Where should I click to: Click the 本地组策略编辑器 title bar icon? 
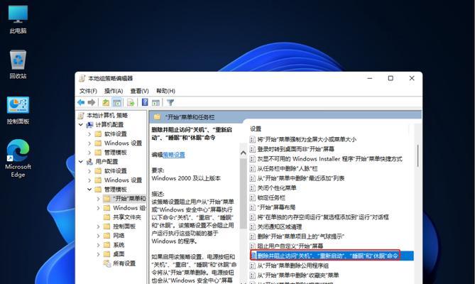coord(82,78)
